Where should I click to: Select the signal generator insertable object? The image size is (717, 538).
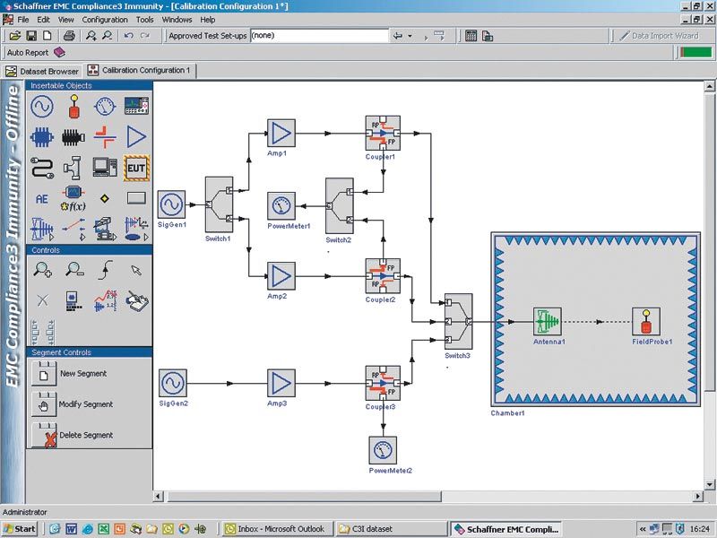click(42, 106)
